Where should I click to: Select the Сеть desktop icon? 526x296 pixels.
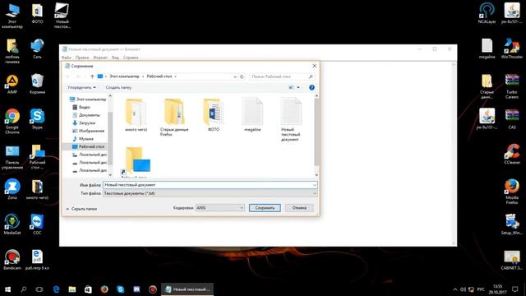pos(37,49)
